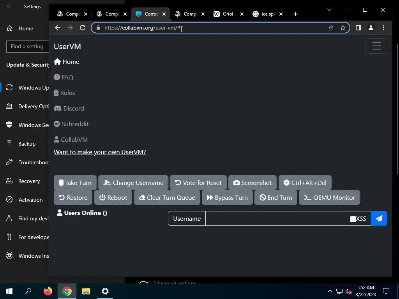Image resolution: width=399 pixels, height=299 pixels.
Task: Open the Chrome three-dot menu
Action: coord(383,28)
